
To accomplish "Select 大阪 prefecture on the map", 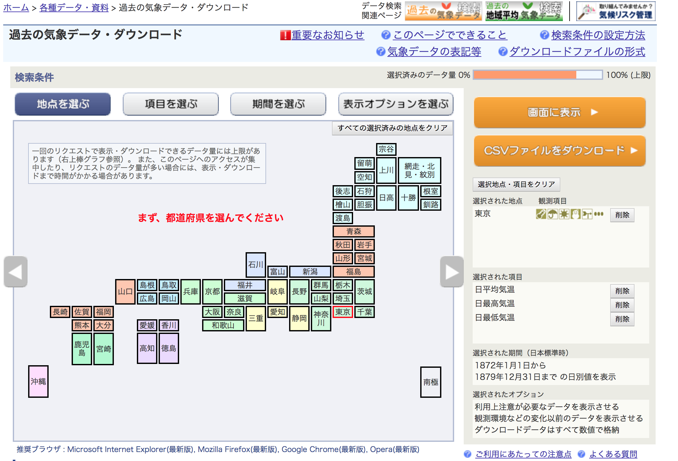I will [x=212, y=312].
